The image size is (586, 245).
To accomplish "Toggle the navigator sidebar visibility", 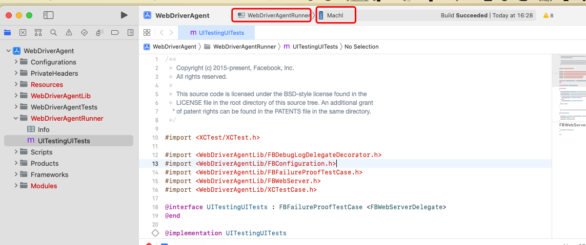I will pos(49,15).
